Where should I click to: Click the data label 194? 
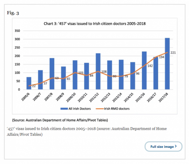161,57
